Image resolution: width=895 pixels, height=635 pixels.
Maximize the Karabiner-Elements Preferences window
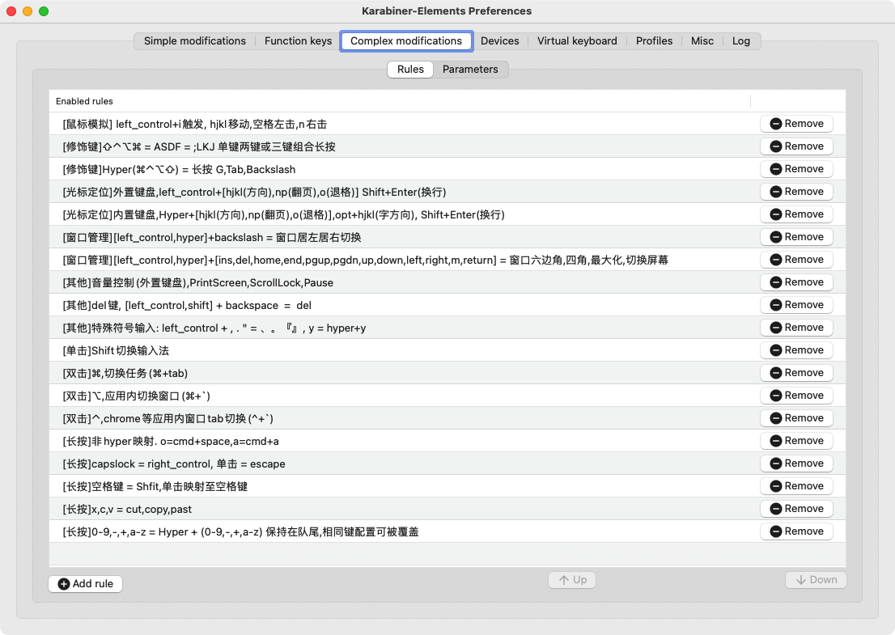coord(44,11)
